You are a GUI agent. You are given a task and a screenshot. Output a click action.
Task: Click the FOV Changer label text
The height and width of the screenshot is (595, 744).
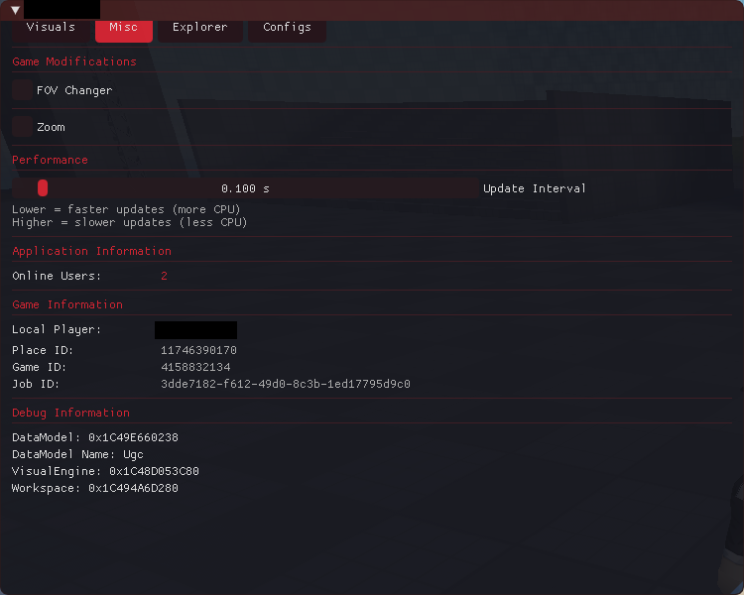point(74,90)
